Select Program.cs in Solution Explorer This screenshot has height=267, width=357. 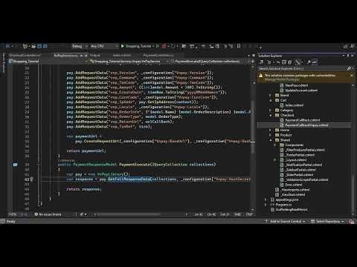click(x=283, y=205)
